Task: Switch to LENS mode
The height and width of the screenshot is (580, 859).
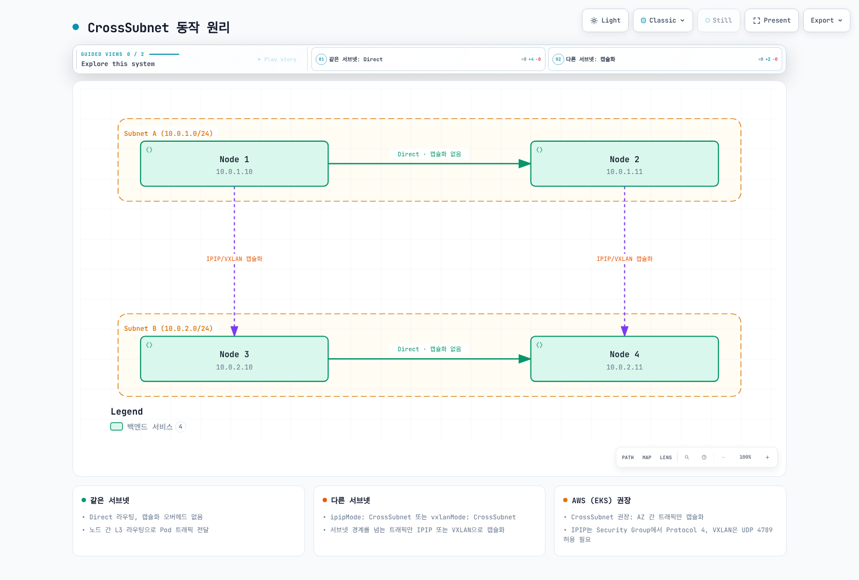Action: [666, 458]
